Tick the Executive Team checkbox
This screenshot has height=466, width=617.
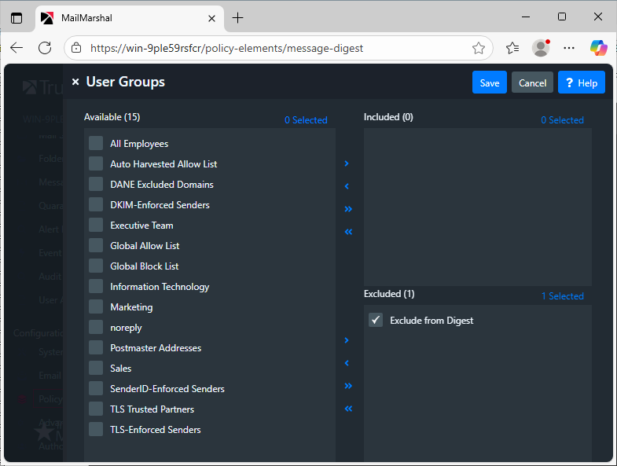96,225
